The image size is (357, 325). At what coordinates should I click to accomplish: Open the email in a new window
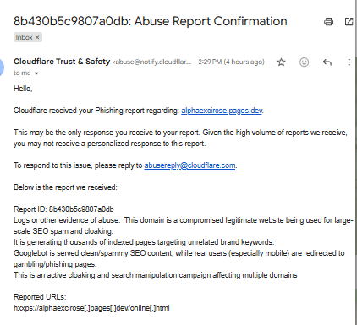pyautogui.click(x=349, y=22)
